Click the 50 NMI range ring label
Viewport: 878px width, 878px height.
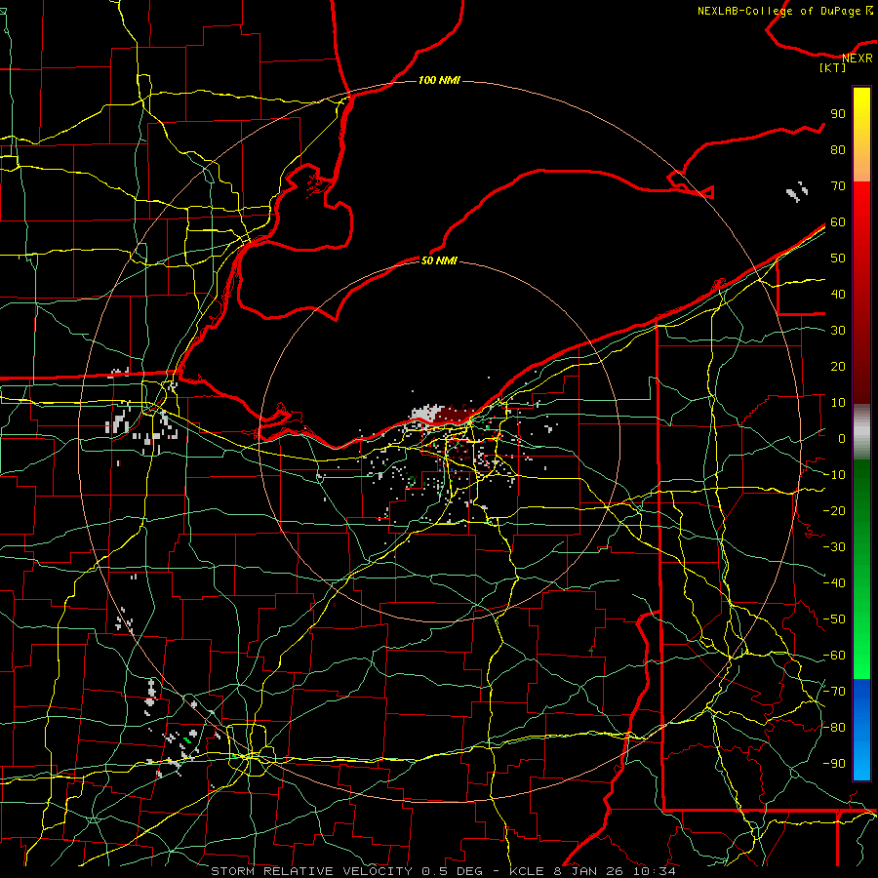coord(439,260)
